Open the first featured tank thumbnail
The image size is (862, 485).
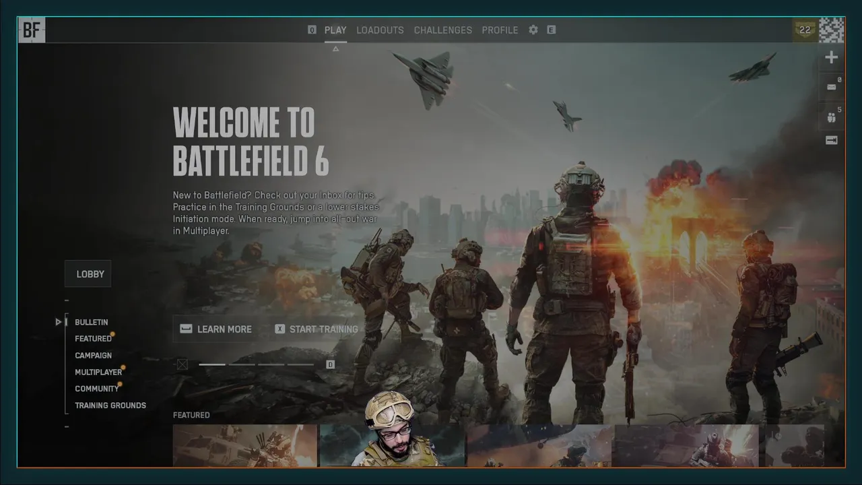(245, 445)
